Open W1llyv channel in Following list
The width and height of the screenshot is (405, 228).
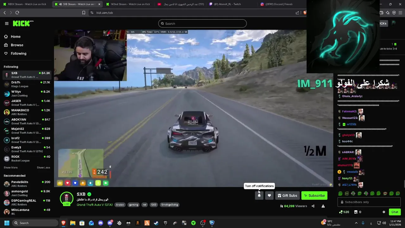(x=27, y=93)
